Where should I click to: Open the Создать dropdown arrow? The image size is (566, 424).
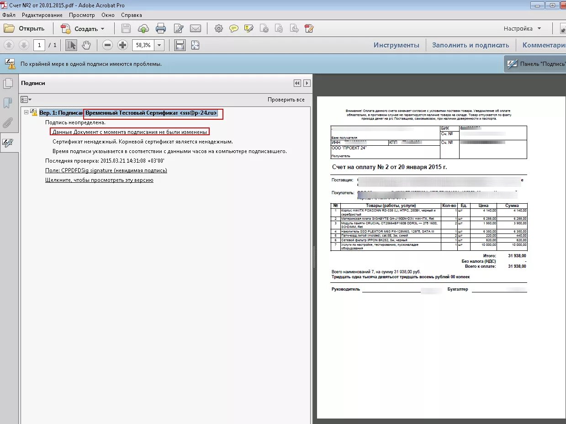click(x=103, y=28)
